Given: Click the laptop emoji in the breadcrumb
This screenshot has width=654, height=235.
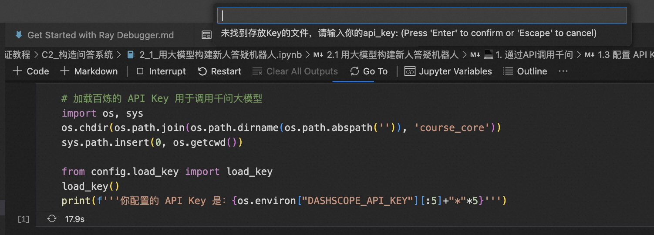Looking at the screenshot, I should pyautogui.click(x=488, y=55).
